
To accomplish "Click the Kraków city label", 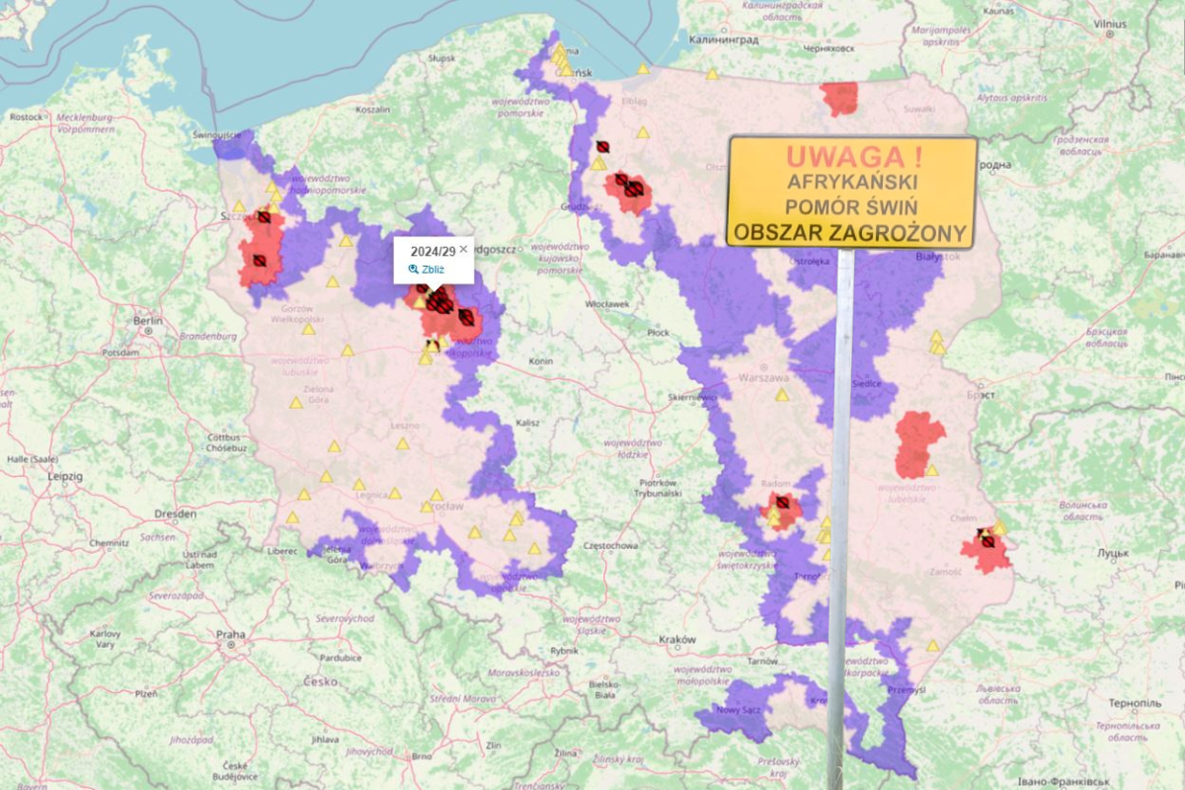I will (x=678, y=639).
